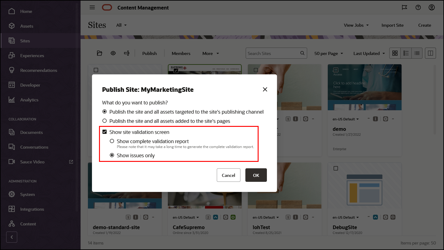Viewport: 444px width, 250px height.
Task: Open the user profile icon
Action: [x=432, y=8]
